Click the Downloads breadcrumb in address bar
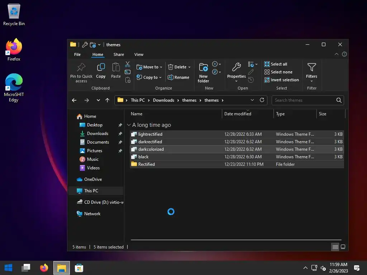Viewport: 367px width, 275px height. pyautogui.click(x=163, y=100)
